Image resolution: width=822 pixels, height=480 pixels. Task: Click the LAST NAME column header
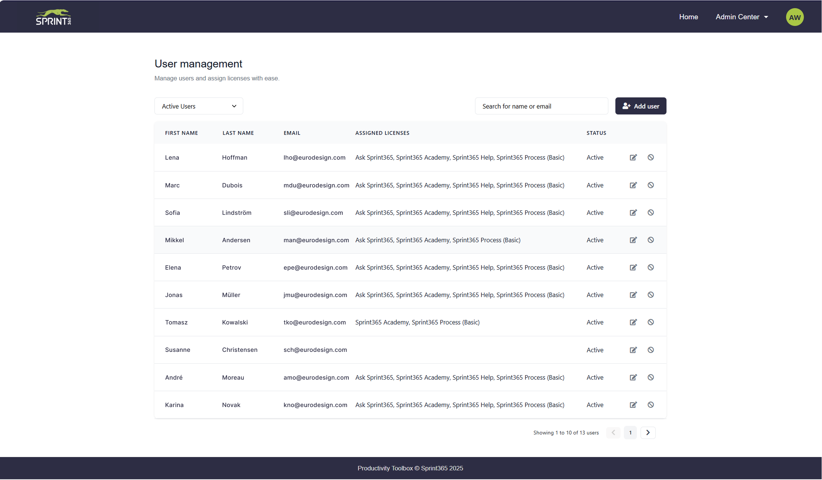(238, 133)
